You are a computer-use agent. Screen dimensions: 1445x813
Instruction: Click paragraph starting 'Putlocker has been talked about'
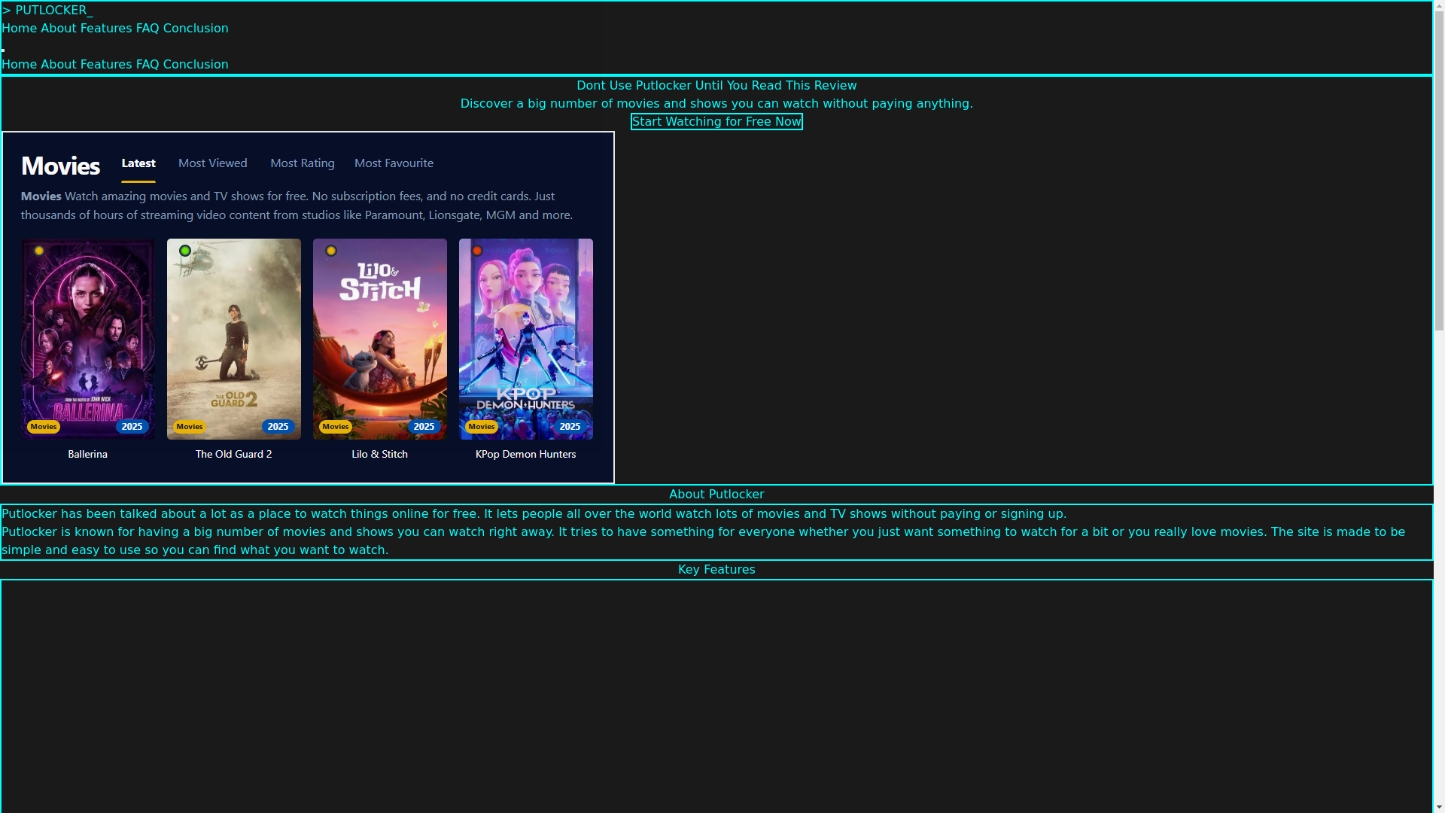(x=534, y=514)
